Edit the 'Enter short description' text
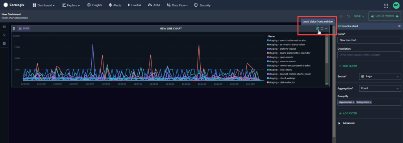 coord(15,18)
